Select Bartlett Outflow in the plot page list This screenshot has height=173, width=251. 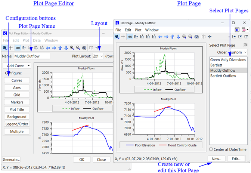[x=223, y=76]
